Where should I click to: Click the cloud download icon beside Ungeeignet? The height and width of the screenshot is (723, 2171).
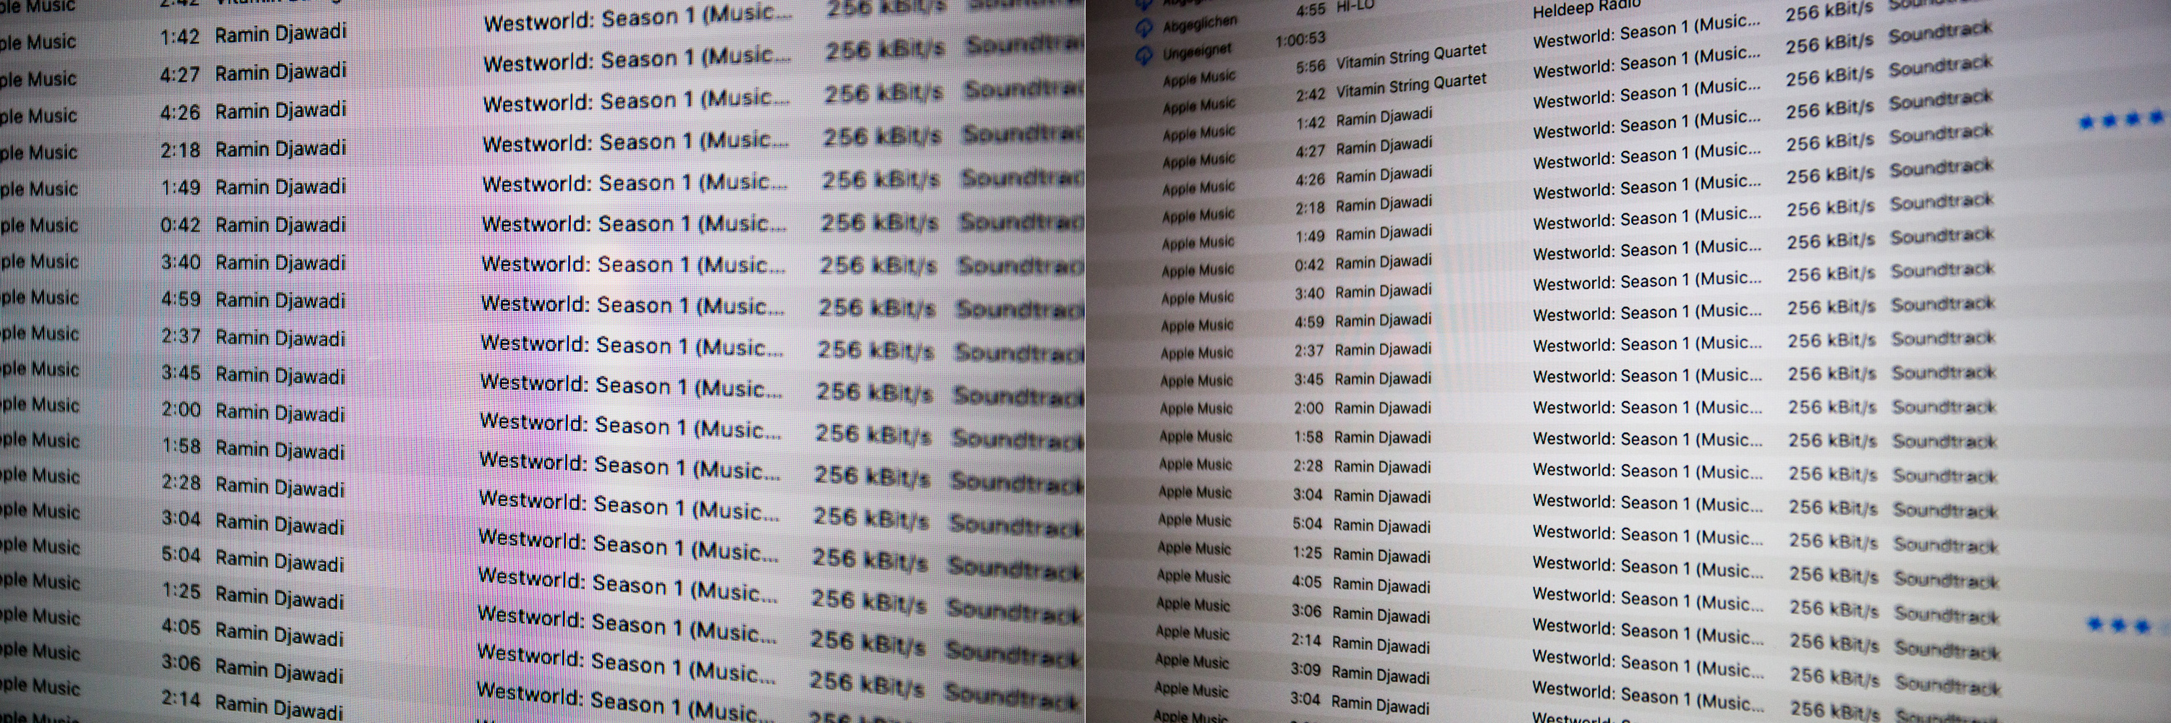tap(1143, 56)
